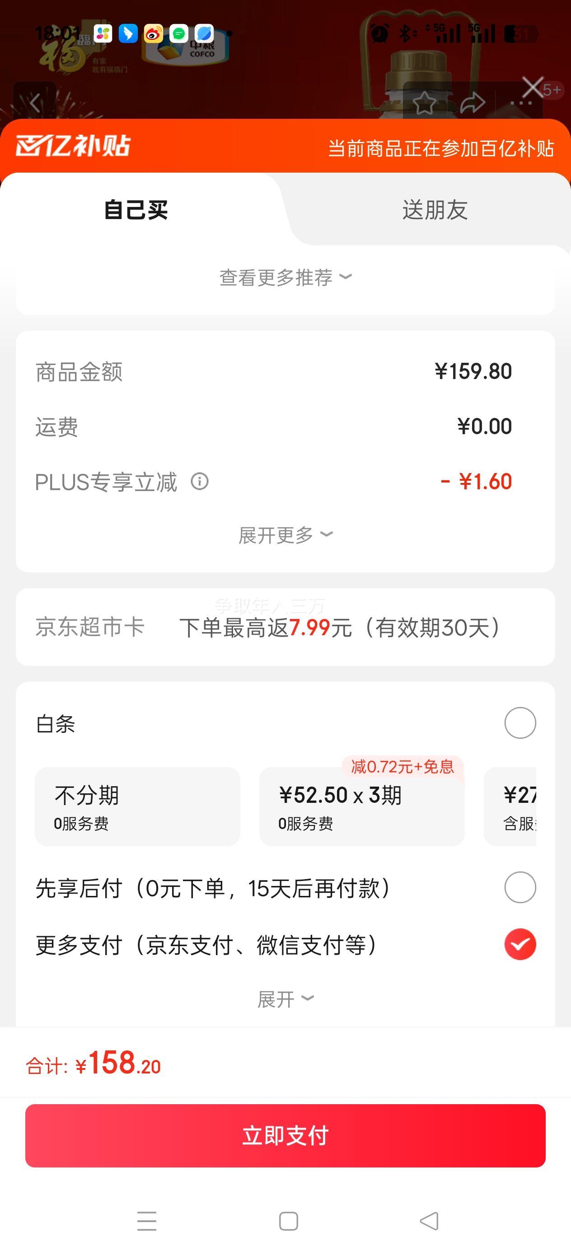
Task: Close the checkout panel with X
Action: [x=533, y=88]
